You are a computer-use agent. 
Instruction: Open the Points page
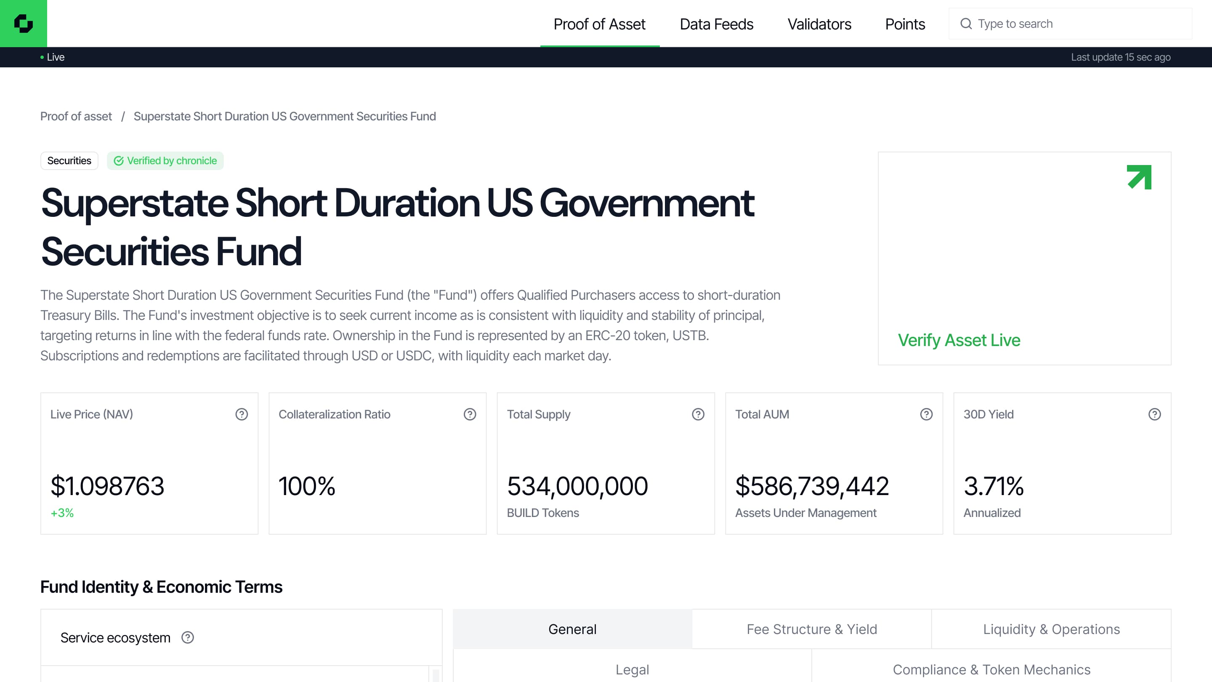905,24
